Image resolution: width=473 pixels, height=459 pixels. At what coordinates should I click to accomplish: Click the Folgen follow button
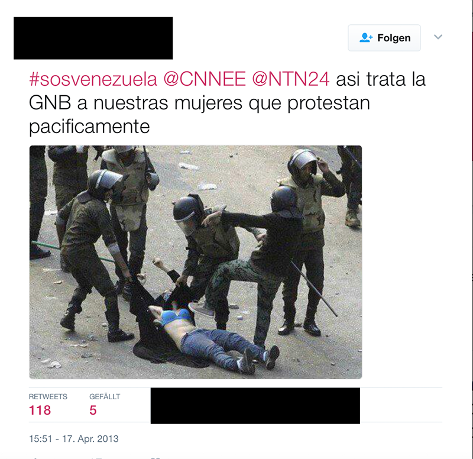(384, 38)
